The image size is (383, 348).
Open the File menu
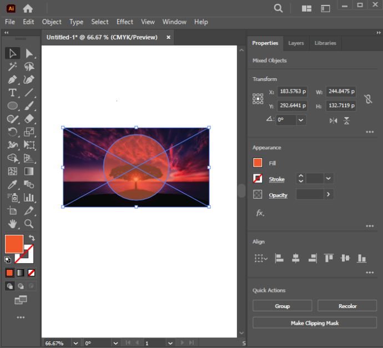coord(10,22)
